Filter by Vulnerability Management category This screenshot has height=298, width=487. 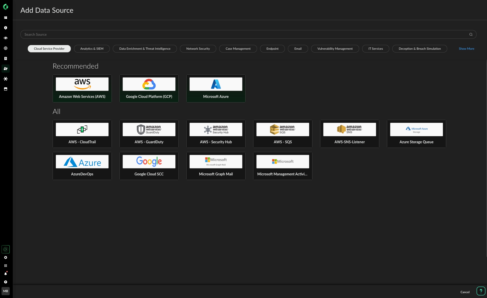[335, 49]
